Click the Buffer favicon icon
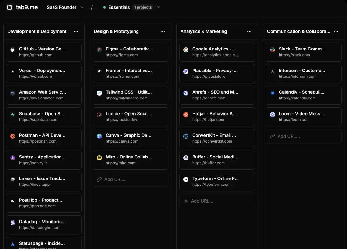This screenshot has height=249, width=347. [186, 158]
